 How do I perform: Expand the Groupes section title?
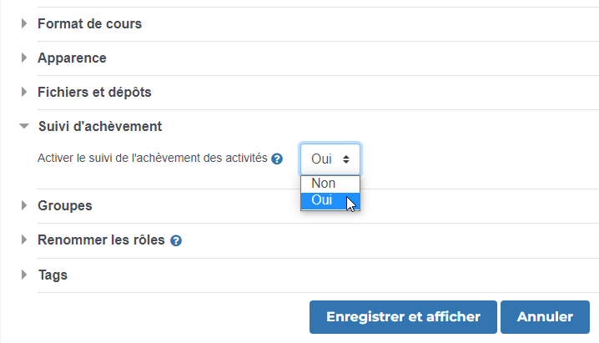pos(64,206)
